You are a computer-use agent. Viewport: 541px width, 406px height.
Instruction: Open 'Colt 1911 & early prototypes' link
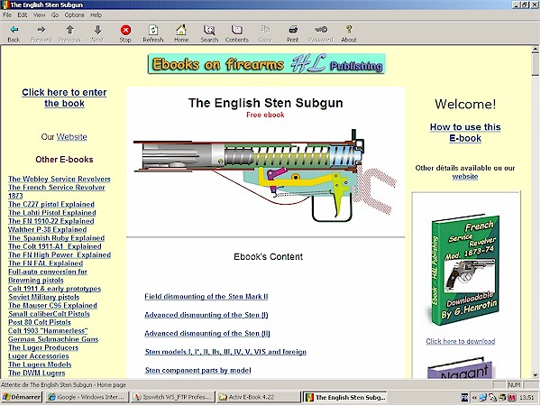tap(54, 289)
